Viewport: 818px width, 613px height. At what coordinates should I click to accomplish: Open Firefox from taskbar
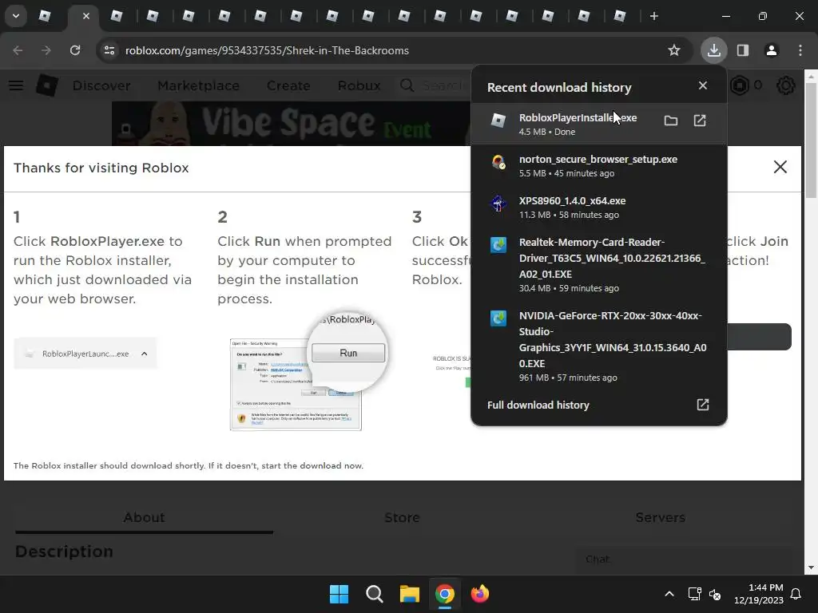tap(480, 594)
